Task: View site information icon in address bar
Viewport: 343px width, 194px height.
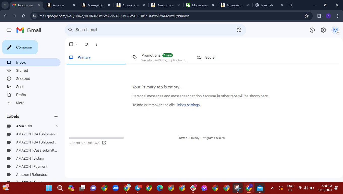Action: 35,16
